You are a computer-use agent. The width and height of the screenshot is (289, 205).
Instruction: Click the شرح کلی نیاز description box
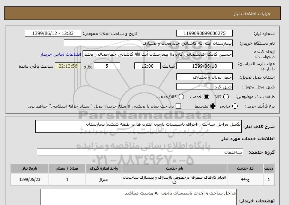(x=138, y=126)
